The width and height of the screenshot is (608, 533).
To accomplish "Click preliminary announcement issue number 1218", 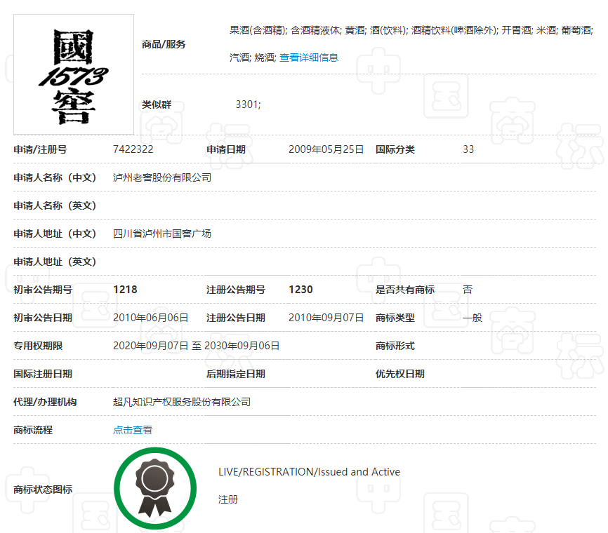I will pyautogui.click(x=125, y=290).
